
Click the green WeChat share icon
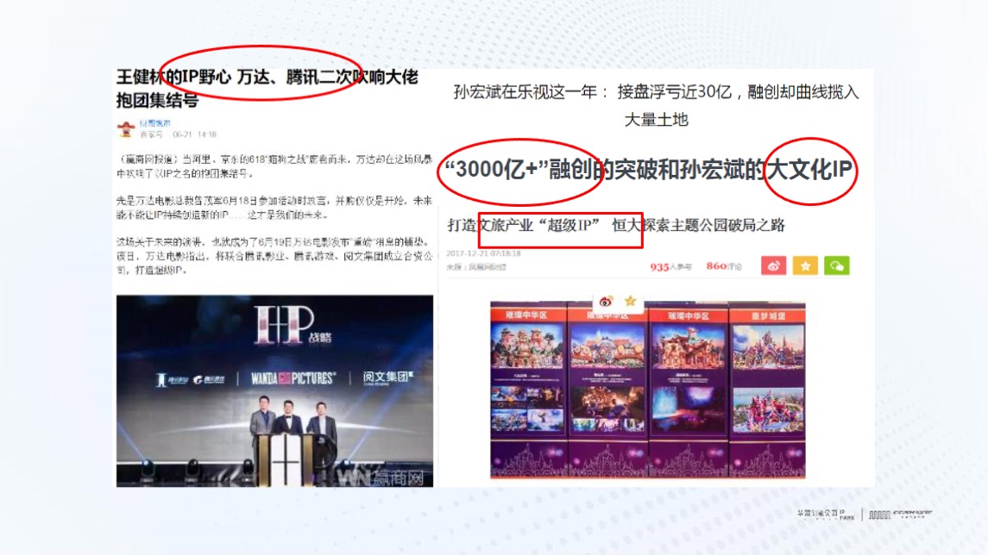836,265
